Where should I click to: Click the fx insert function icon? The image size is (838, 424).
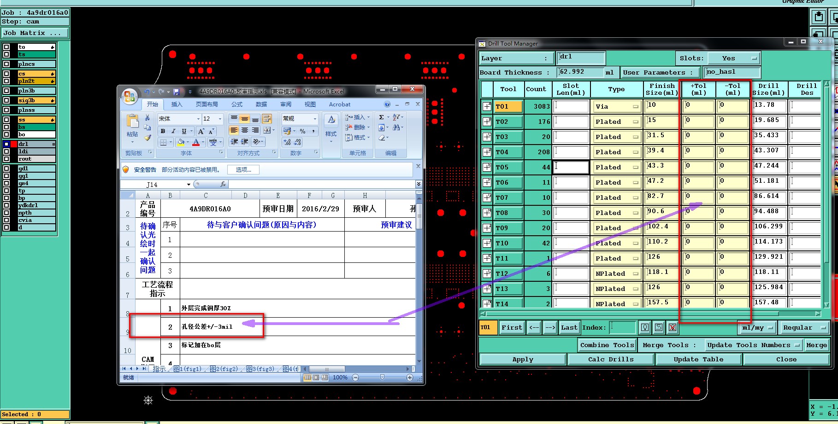pyautogui.click(x=223, y=184)
